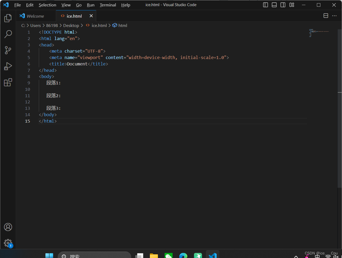Close the ice.html tab
Viewport: 342px width, 258px height.
(x=91, y=16)
